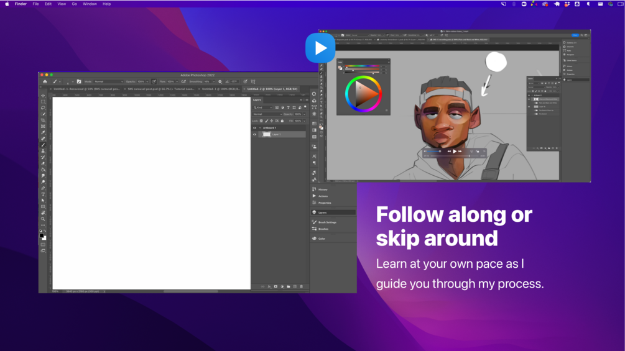Open the File menu
The image size is (625, 351).
click(35, 4)
